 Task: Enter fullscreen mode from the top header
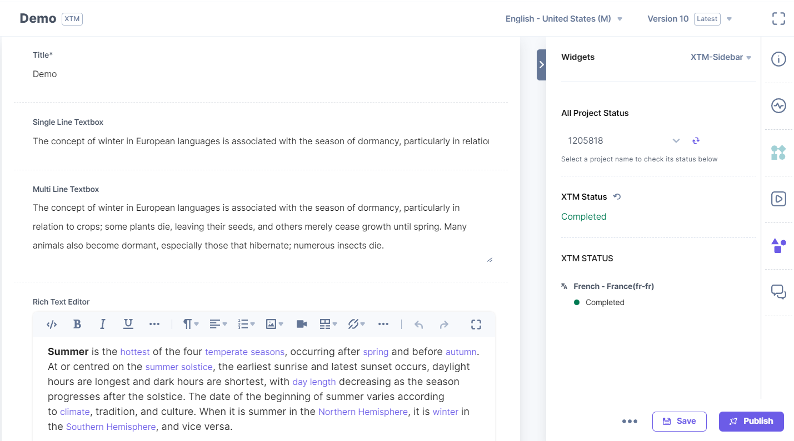click(779, 19)
